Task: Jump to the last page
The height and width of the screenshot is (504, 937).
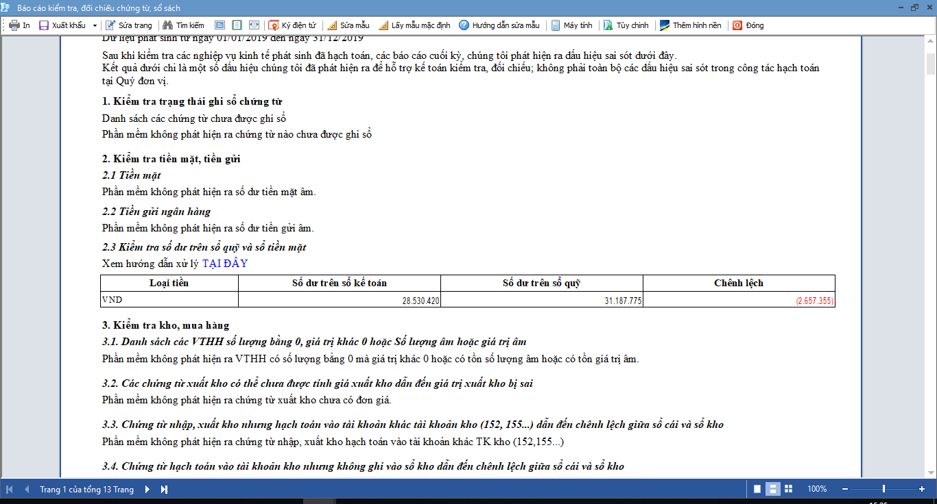Action: pyautogui.click(x=164, y=489)
